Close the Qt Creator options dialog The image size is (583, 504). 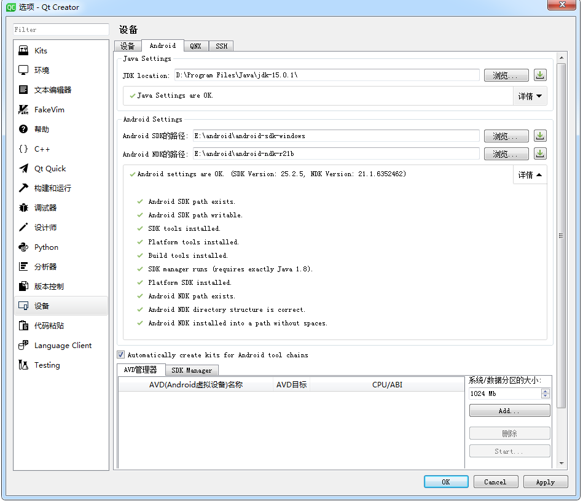click(562, 4)
